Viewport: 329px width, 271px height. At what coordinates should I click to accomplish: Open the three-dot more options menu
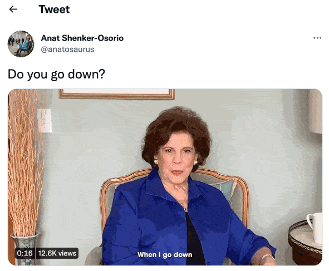[317, 38]
